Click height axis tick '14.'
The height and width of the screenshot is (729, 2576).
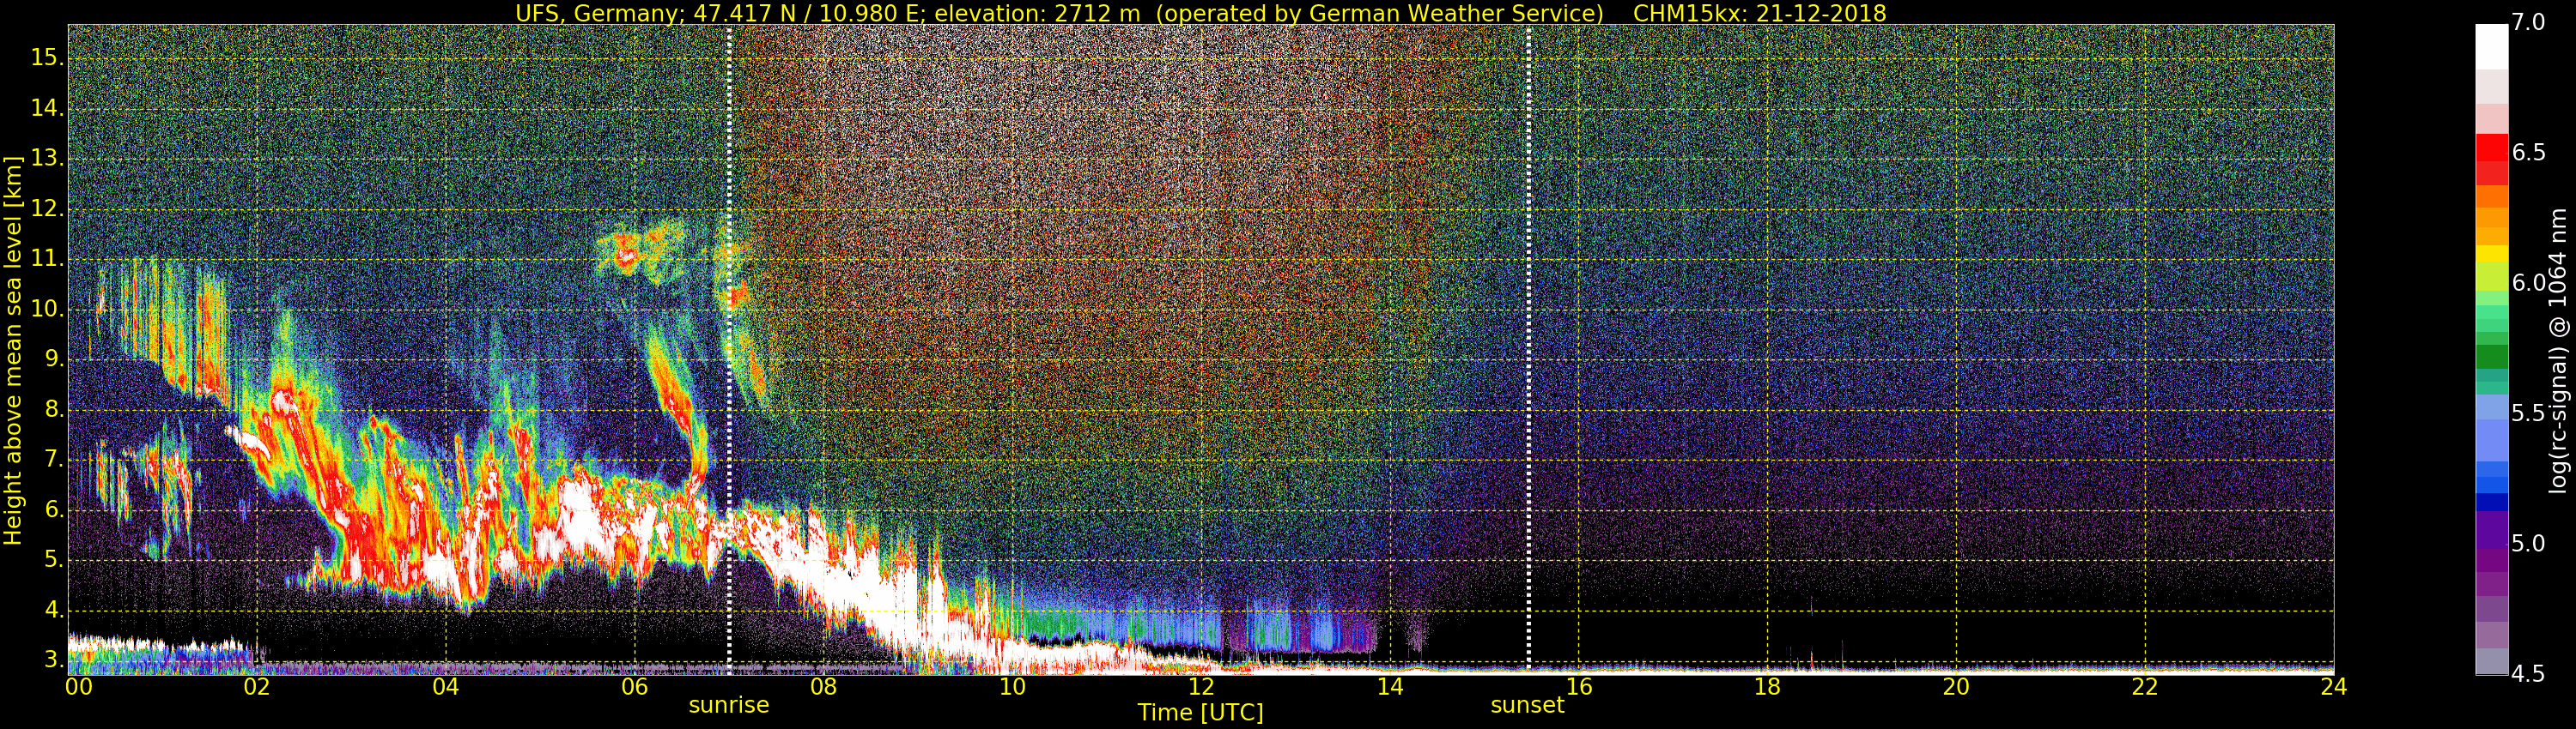47,109
